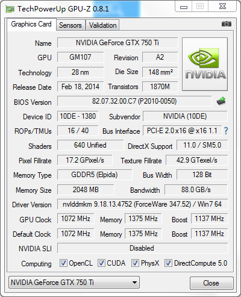Click the Technology field showing 28 nm
This screenshot has width=241, height=297.
coord(81,72)
